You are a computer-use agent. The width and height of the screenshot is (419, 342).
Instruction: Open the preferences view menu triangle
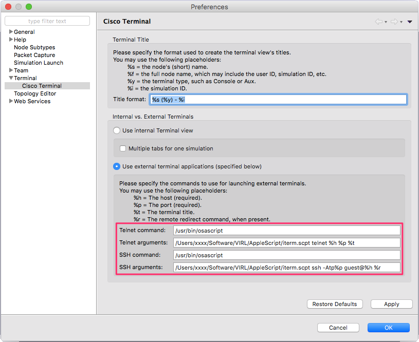pyautogui.click(x=410, y=22)
